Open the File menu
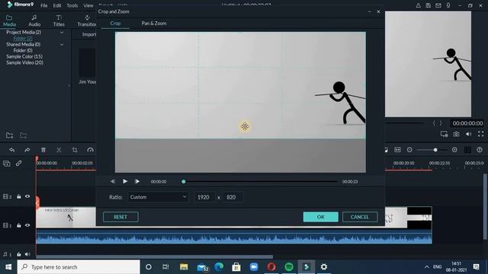This screenshot has width=488, height=274. (44, 5)
